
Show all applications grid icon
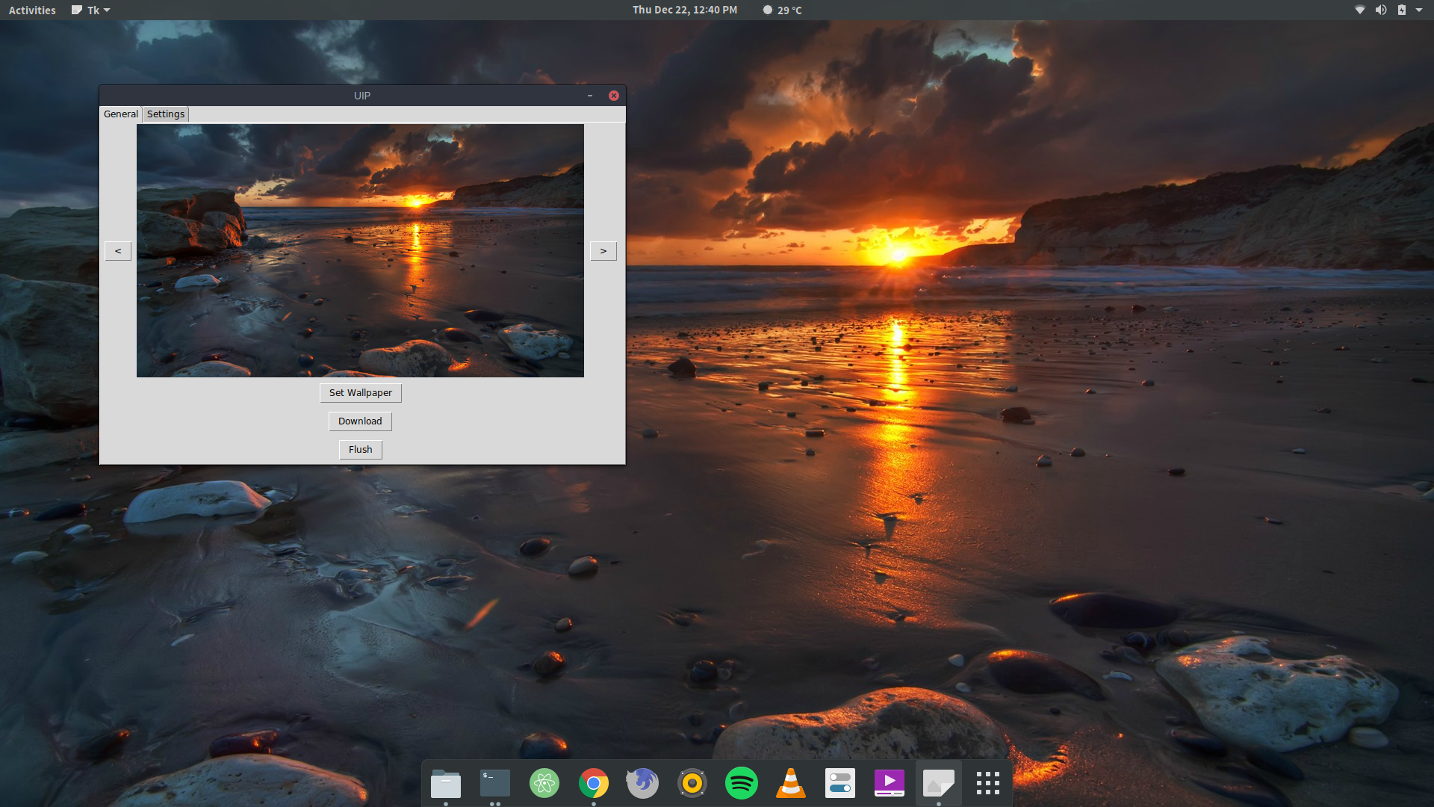[x=987, y=784]
